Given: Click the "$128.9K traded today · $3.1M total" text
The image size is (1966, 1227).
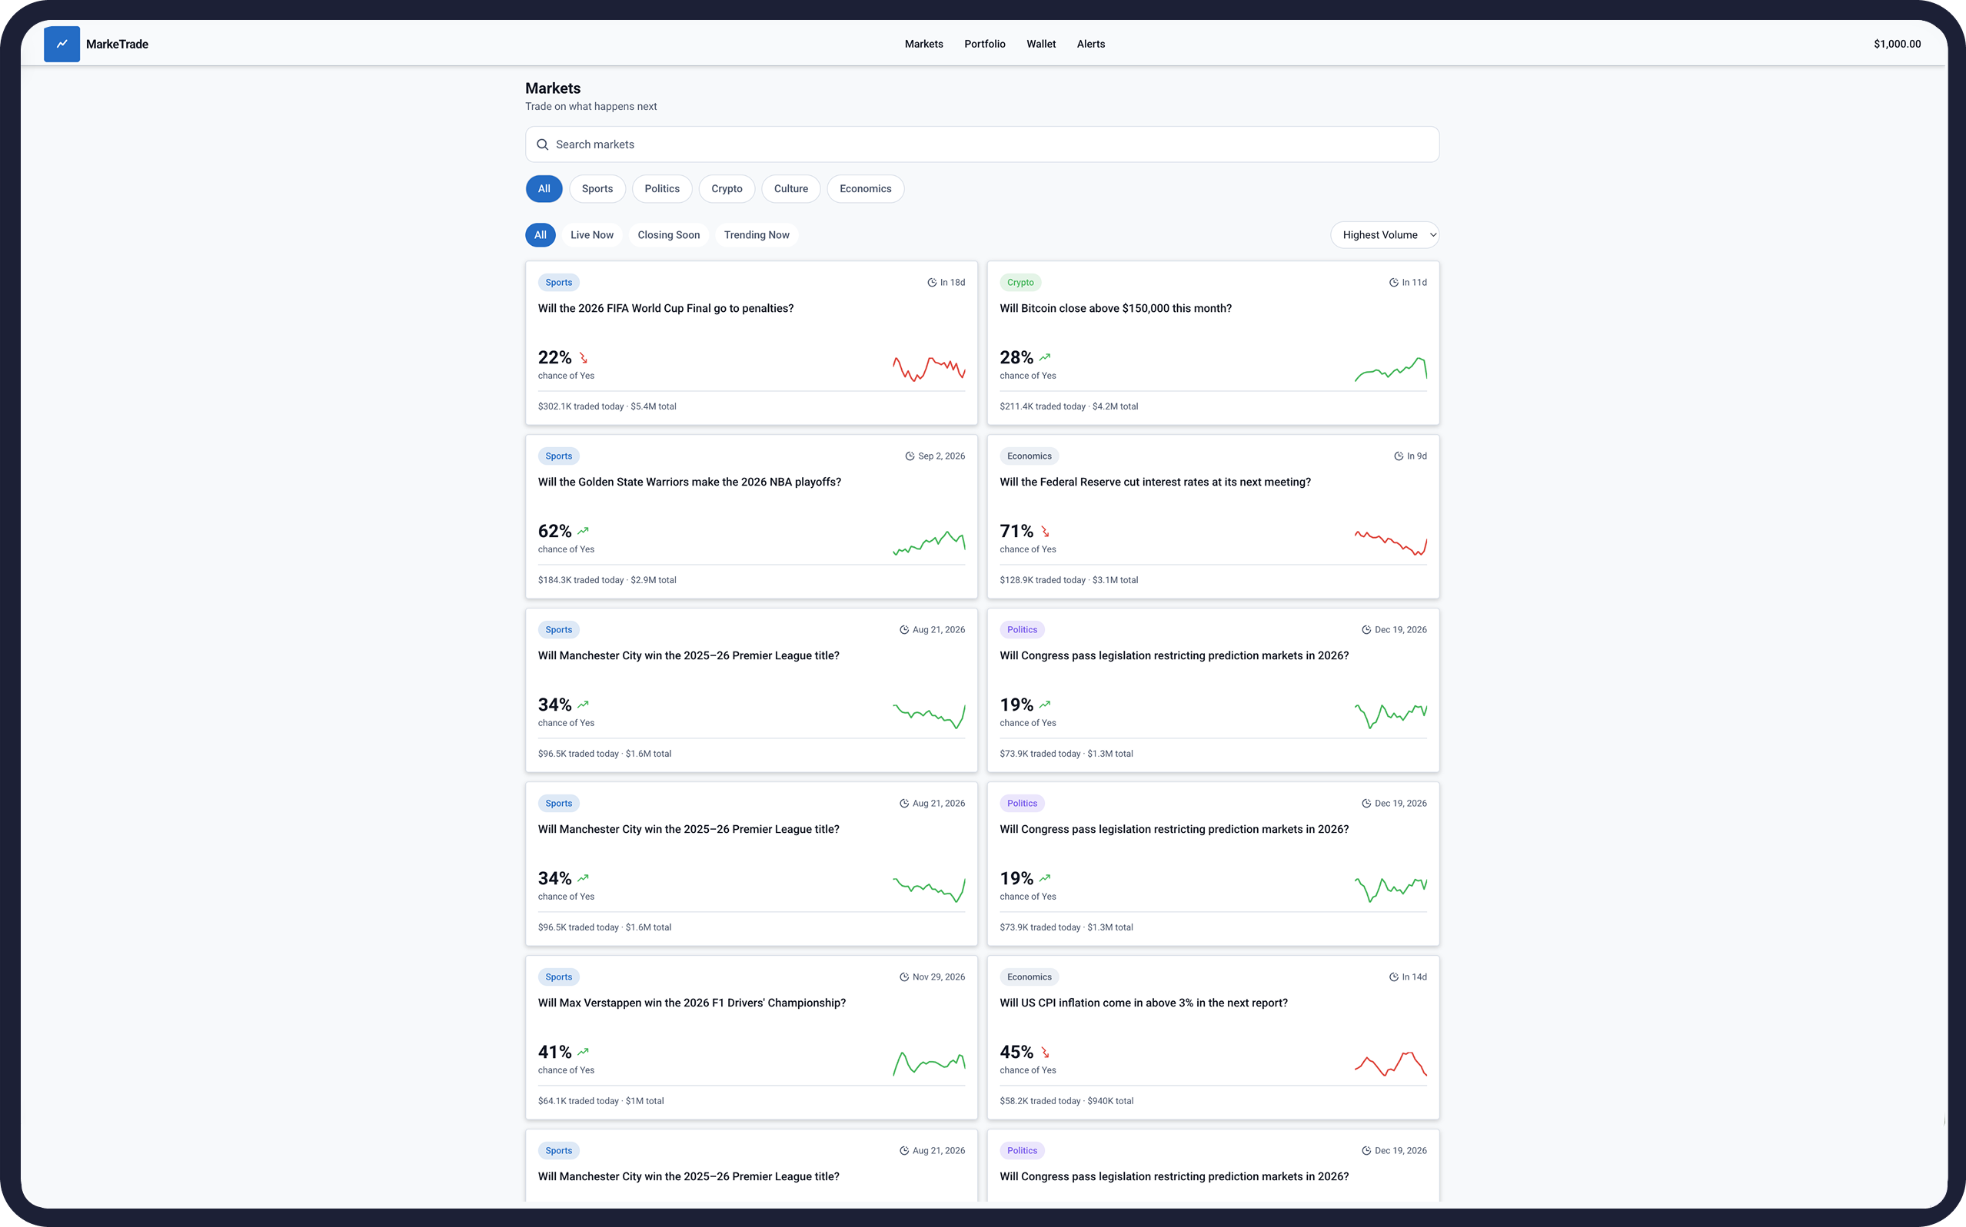Looking at the screenshot, I should point(1069,580).
